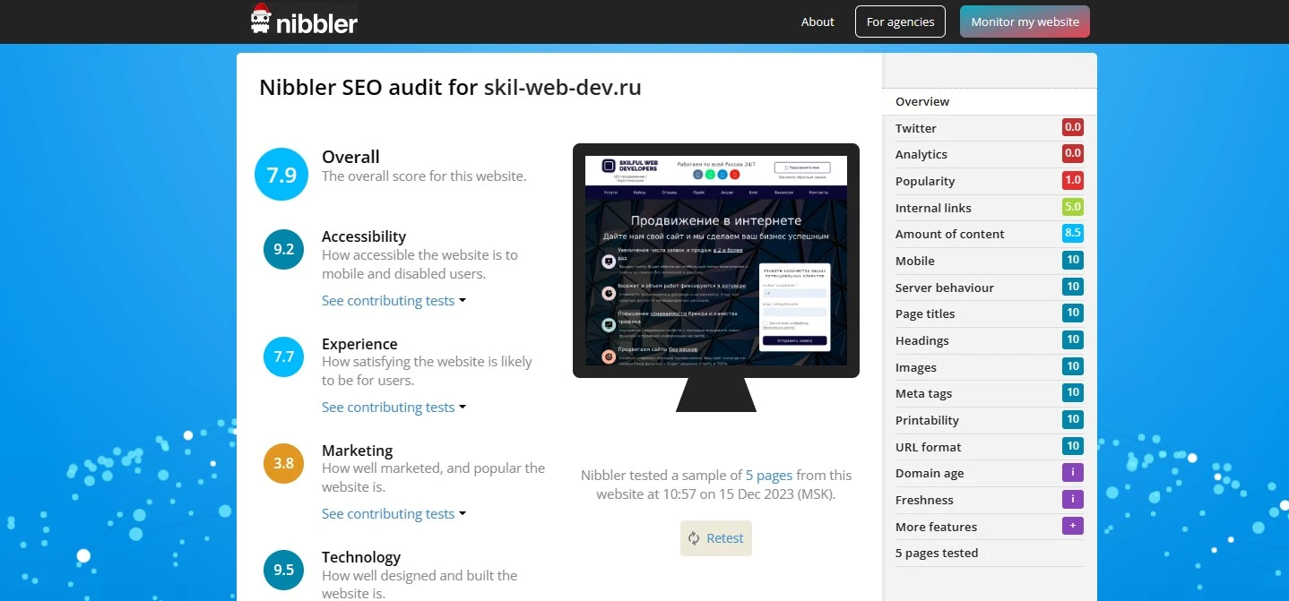Click the URL format 10 badge
Viewport: 1289px width, 601px height.
click(x=1073, y=445)
